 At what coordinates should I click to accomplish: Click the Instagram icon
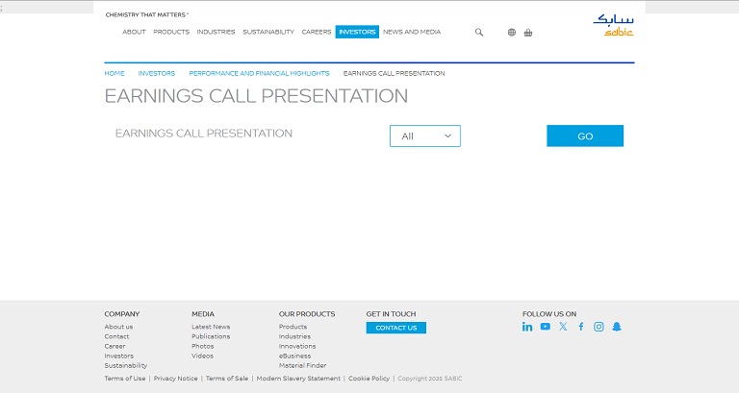[599, 327]
